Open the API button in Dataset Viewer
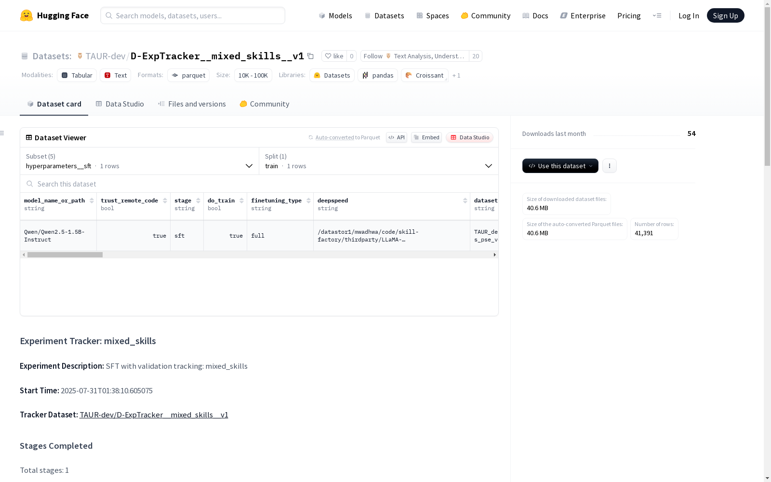 click(397, 137)
